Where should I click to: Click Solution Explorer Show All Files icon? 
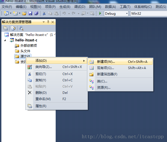coord(13,28)
